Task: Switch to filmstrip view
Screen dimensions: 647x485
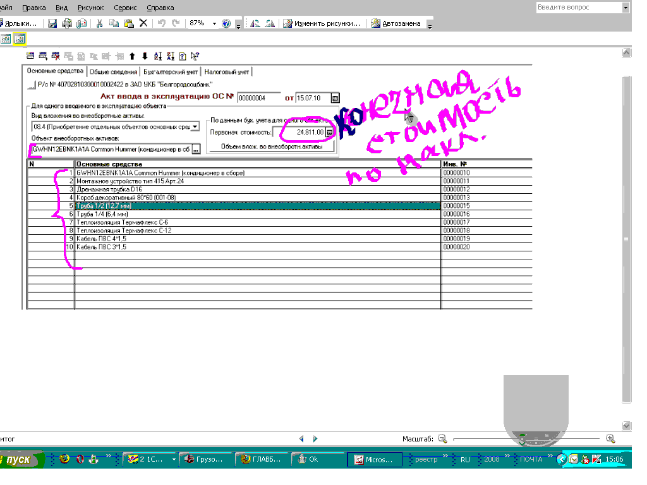Action: [x=6, y=39]
